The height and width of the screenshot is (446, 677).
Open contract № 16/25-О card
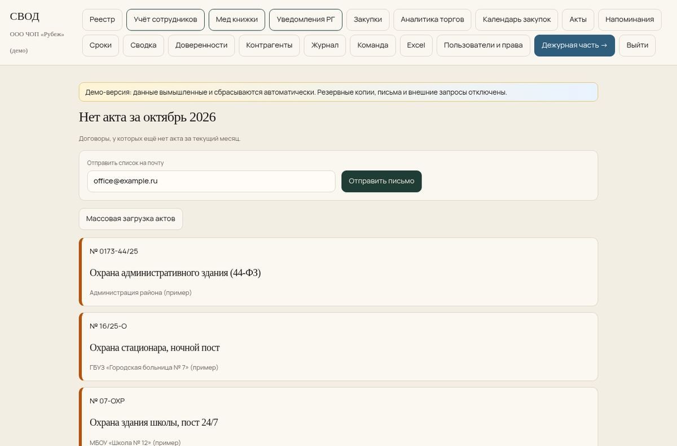tap(338, 347)
